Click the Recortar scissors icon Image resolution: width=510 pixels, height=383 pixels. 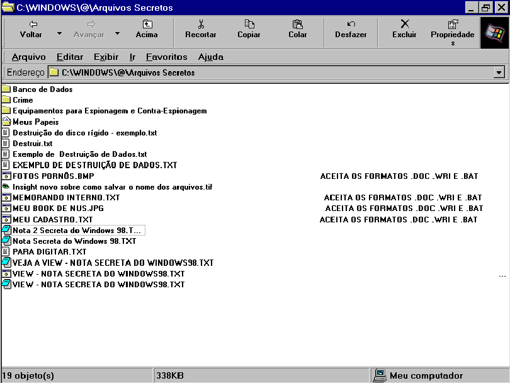[201, 24]
